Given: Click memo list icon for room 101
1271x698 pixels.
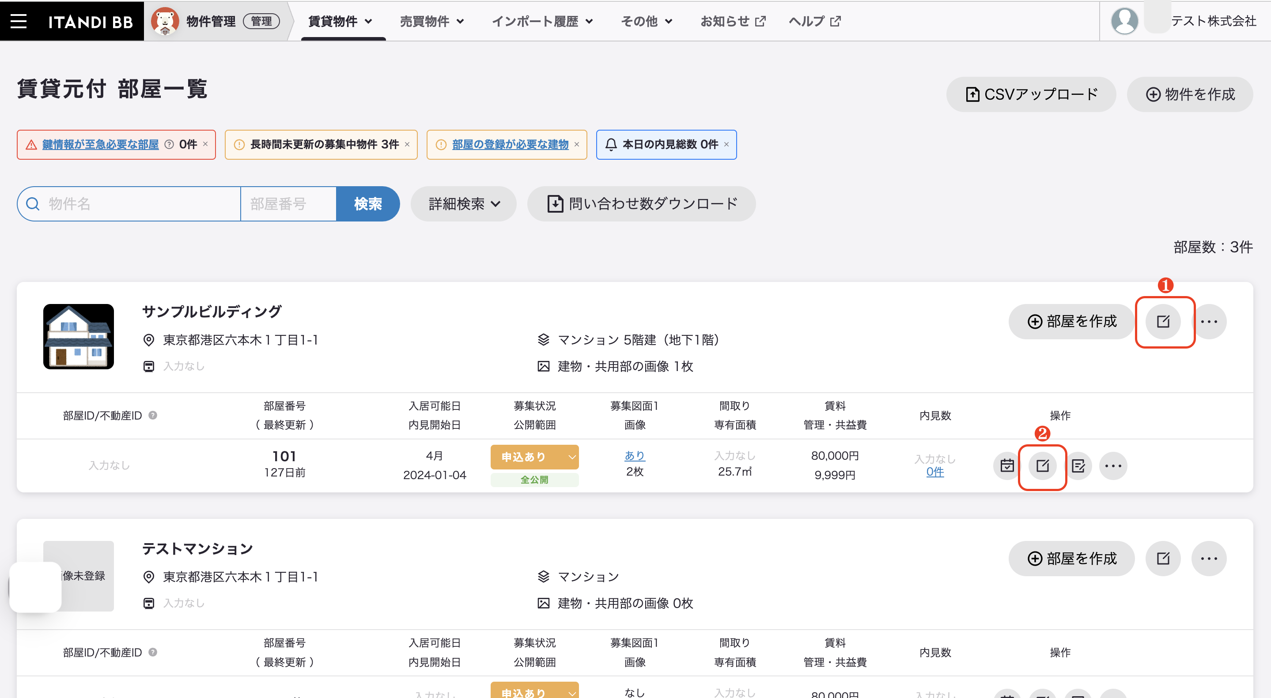Looking at the screenshot, I should 1078,466.
